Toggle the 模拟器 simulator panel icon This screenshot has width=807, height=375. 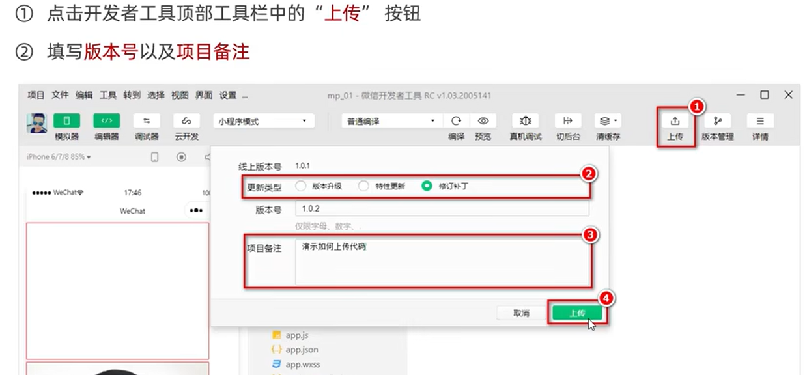coord(66,121)
